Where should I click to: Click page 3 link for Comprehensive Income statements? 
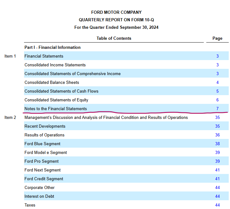[218, 74]
